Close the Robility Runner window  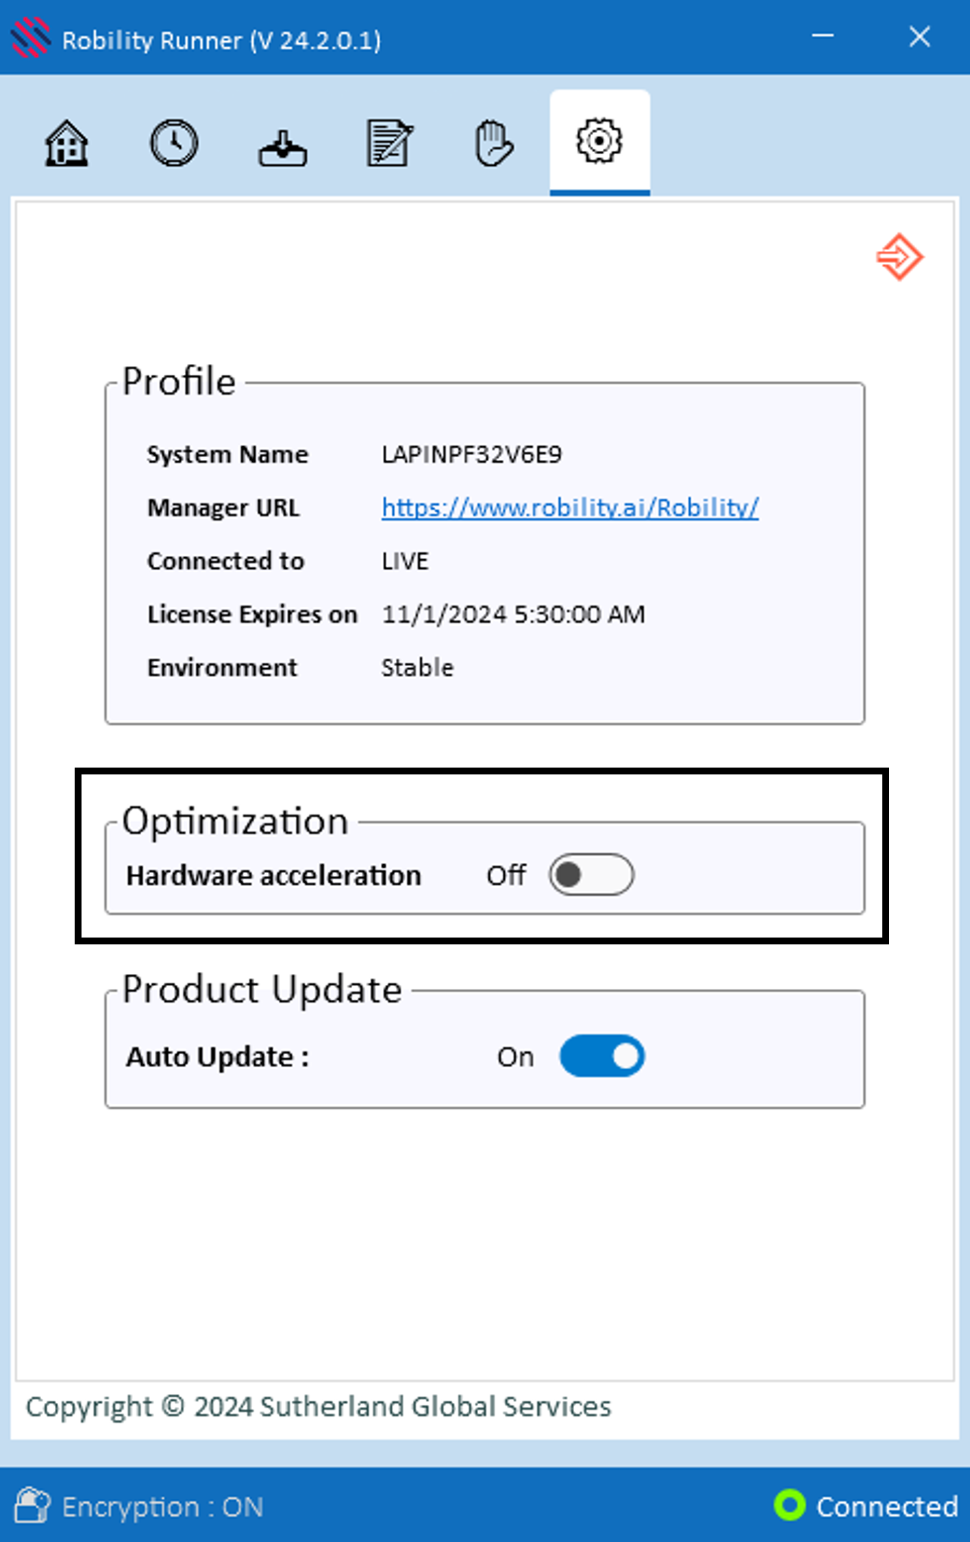919,36
